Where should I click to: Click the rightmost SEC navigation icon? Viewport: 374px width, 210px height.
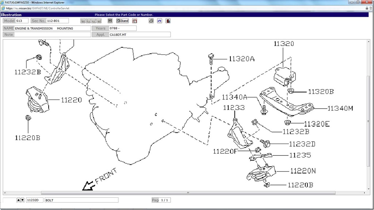(99, 21)
